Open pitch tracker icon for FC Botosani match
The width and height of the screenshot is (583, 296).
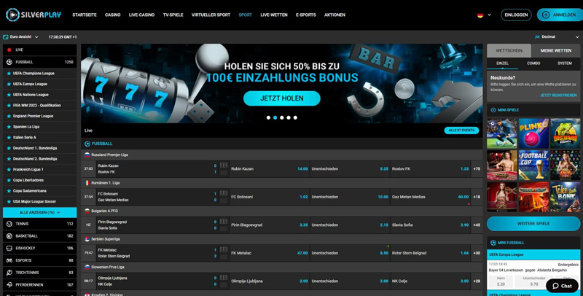(224, 193)
